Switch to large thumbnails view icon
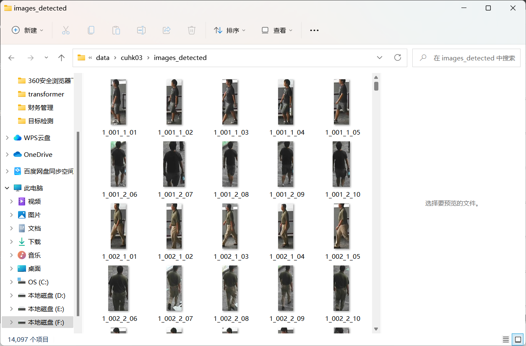 coord(518,339)
